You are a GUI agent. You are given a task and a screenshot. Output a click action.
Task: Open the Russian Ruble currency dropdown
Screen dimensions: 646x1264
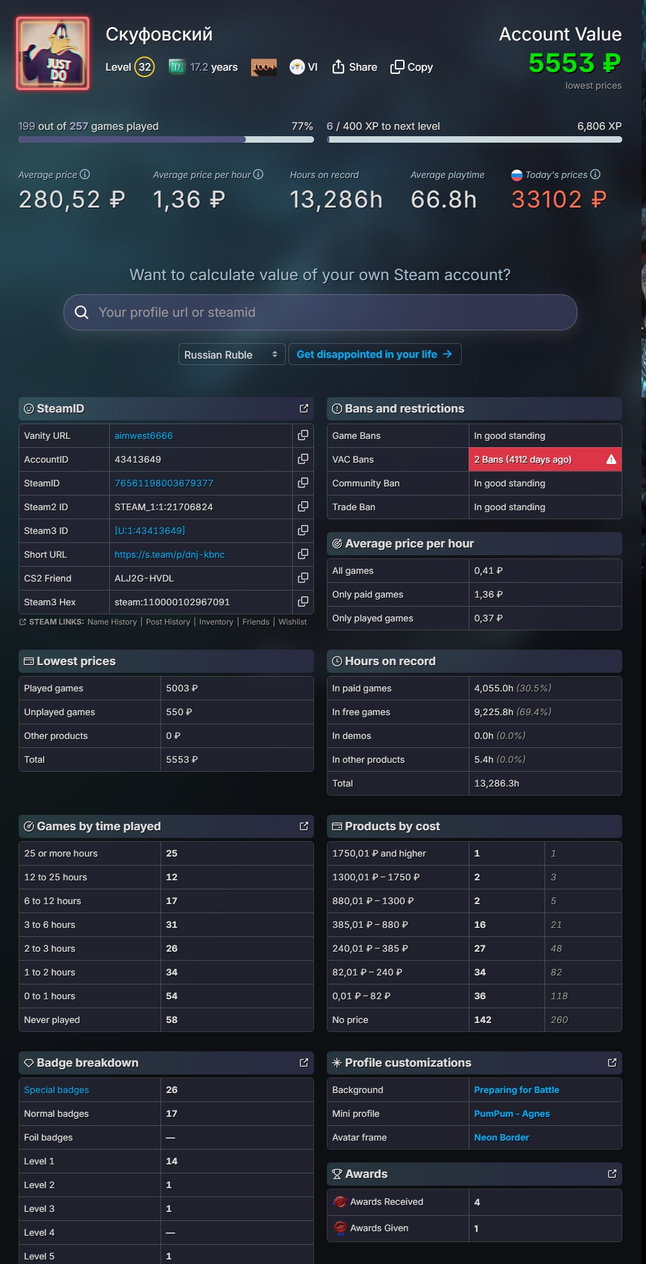click(231, 355)
